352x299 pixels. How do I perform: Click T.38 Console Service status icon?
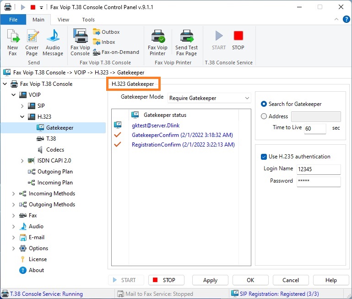point(5,294)
